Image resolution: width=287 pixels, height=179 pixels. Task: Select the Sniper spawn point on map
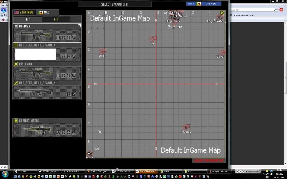click(x=102, y=52)
